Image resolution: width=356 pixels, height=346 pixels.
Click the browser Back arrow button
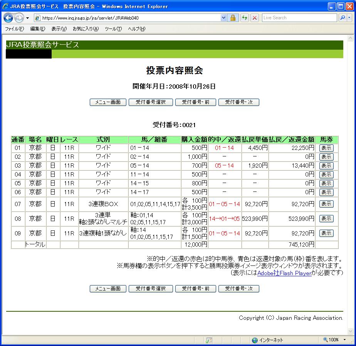[x=8, y=18]
